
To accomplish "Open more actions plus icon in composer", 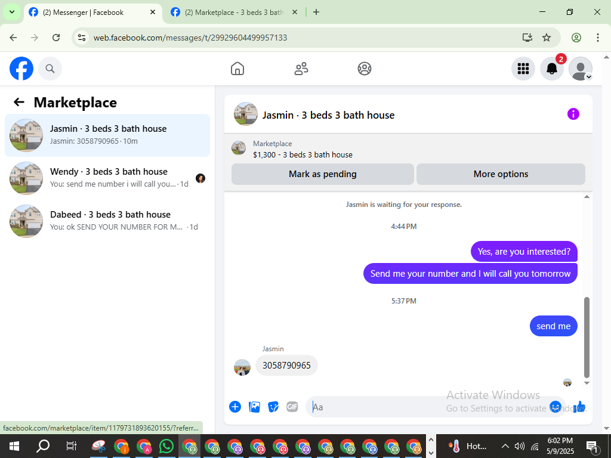I will coord(235,407).
